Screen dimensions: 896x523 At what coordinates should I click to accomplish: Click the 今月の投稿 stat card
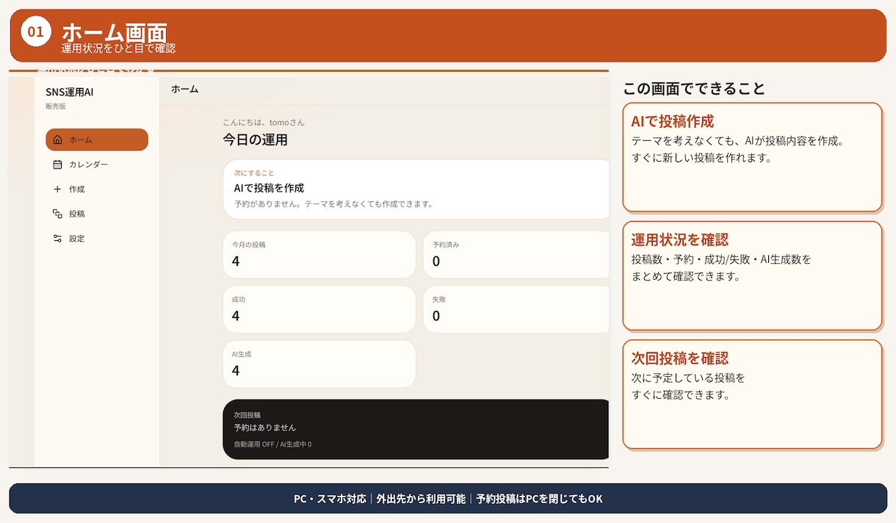pos(319,255)
